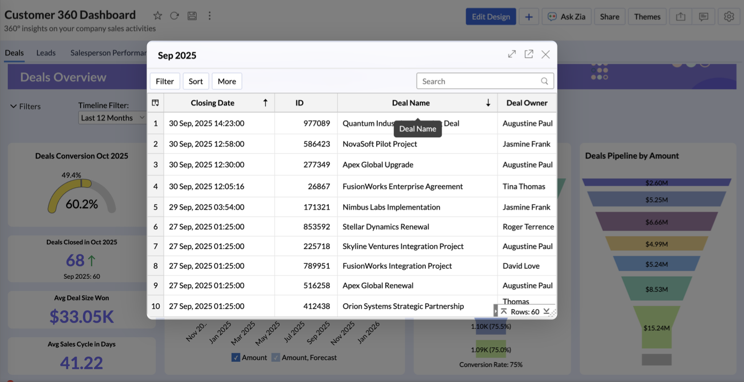Screen dimensions: 744x382
Task: Expand the Sep 2025 popup to fullscreen
Action: (512, 54)
